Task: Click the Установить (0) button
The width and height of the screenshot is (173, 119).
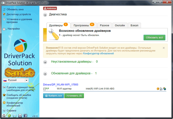Action: point(74,96)
